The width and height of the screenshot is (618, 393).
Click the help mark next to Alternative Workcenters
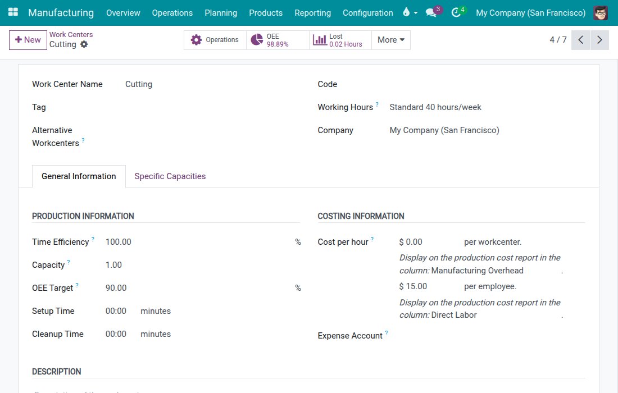point(83,140)
